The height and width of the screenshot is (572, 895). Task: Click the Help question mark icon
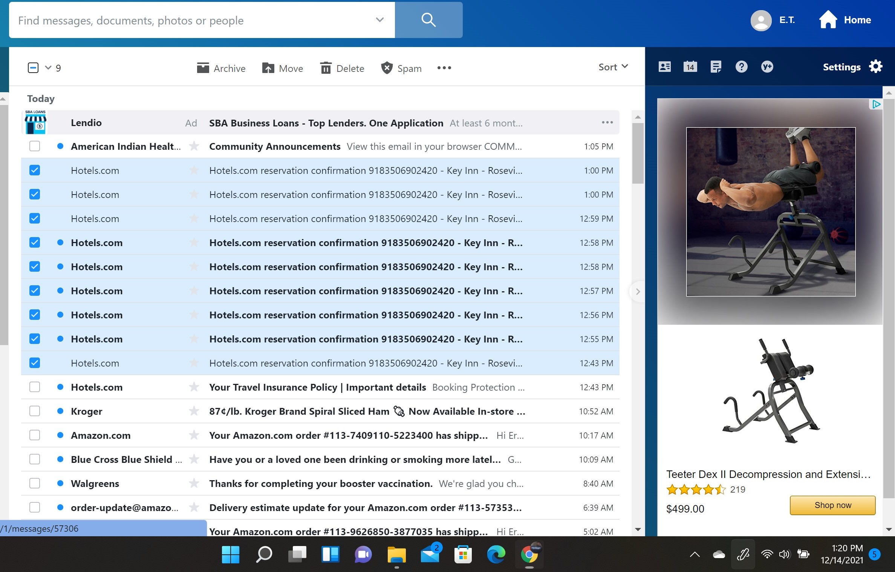point(741,67)
